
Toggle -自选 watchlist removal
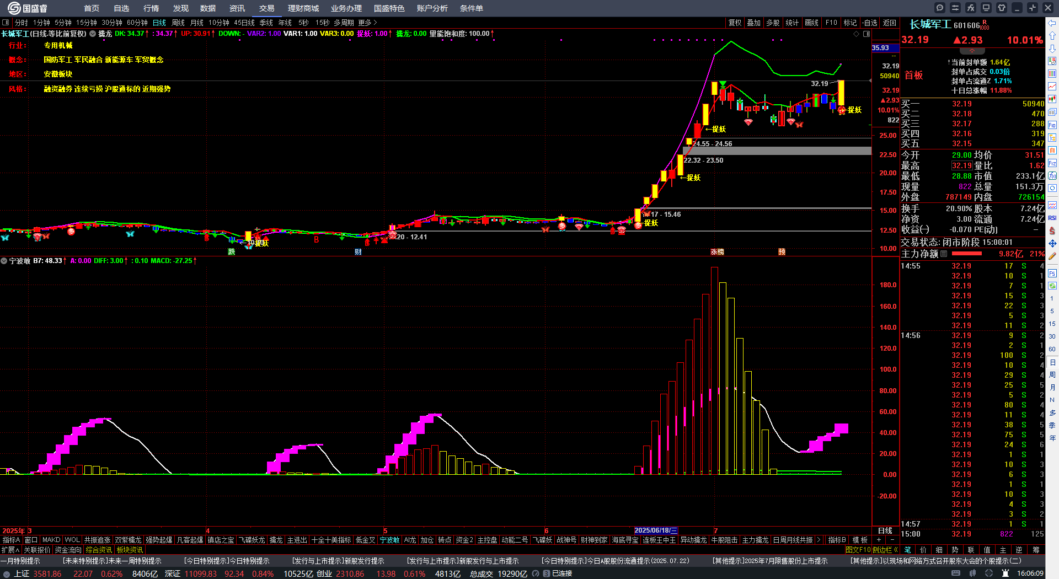coord(870,23)
